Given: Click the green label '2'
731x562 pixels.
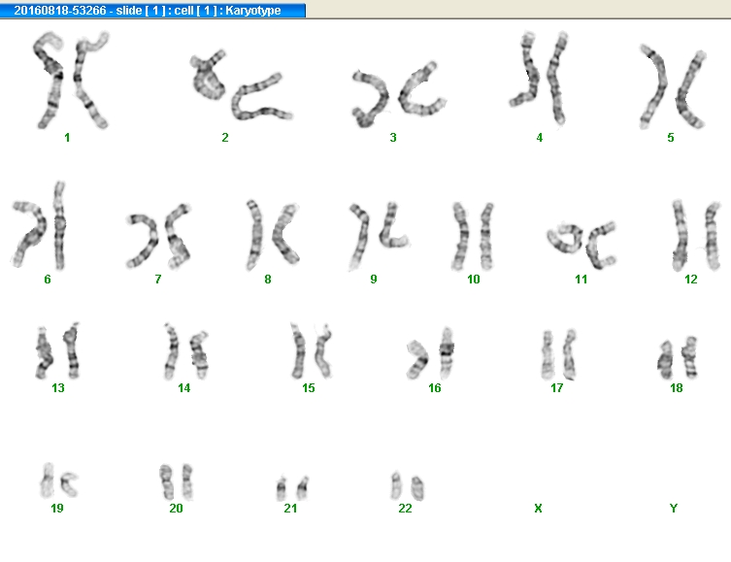Looking at the screenshot, I should 225,138.
